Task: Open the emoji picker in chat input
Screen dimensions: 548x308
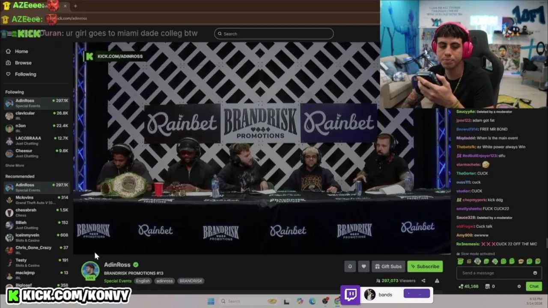Action: (x=535, y=273)
